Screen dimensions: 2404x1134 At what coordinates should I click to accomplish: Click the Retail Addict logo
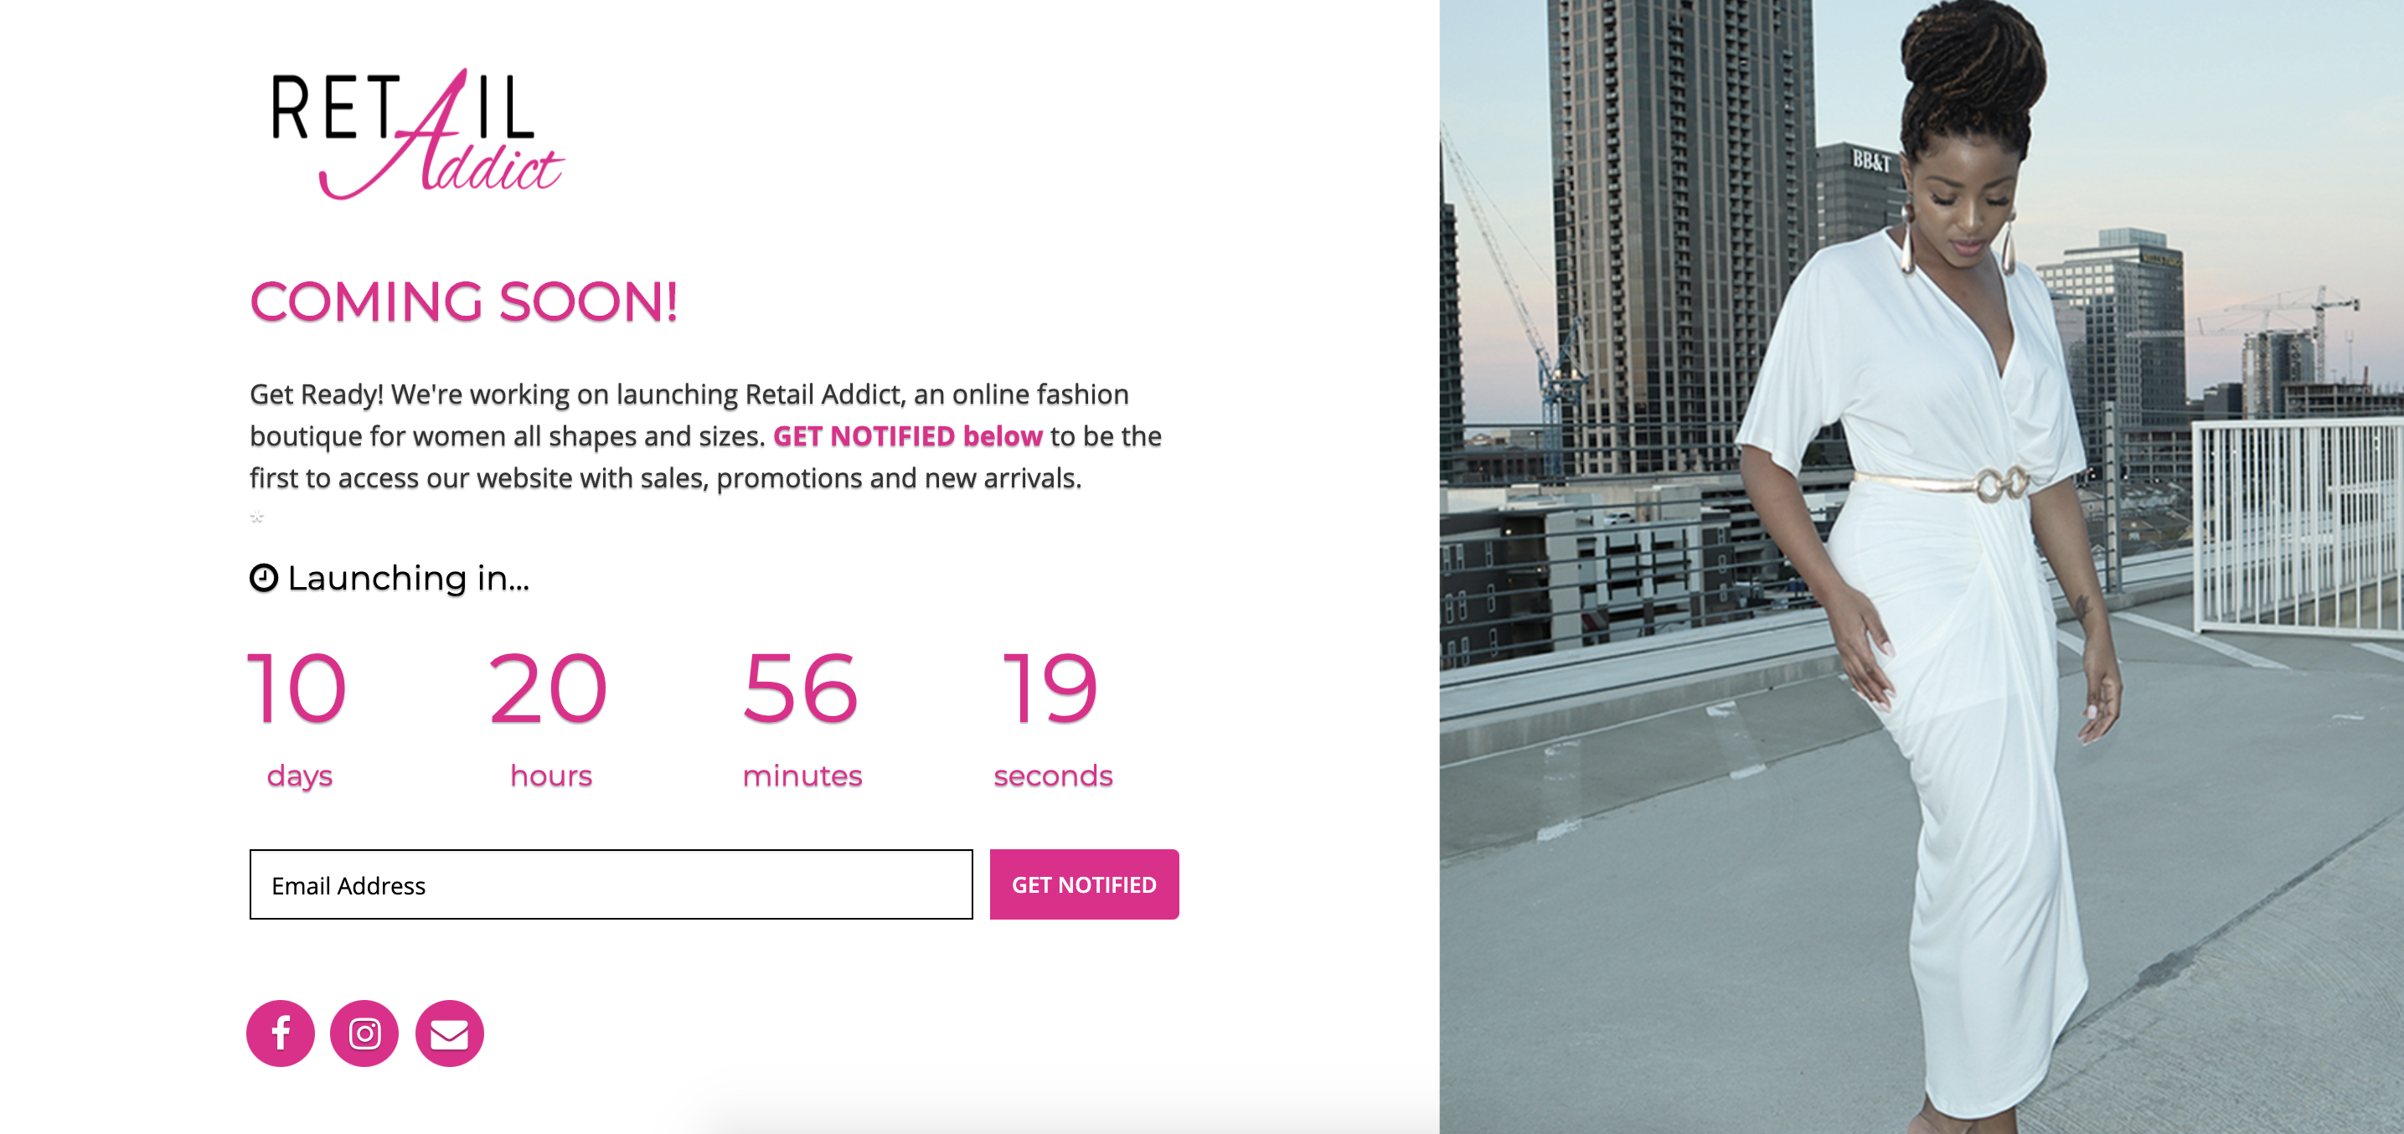(x=417, y=134)
